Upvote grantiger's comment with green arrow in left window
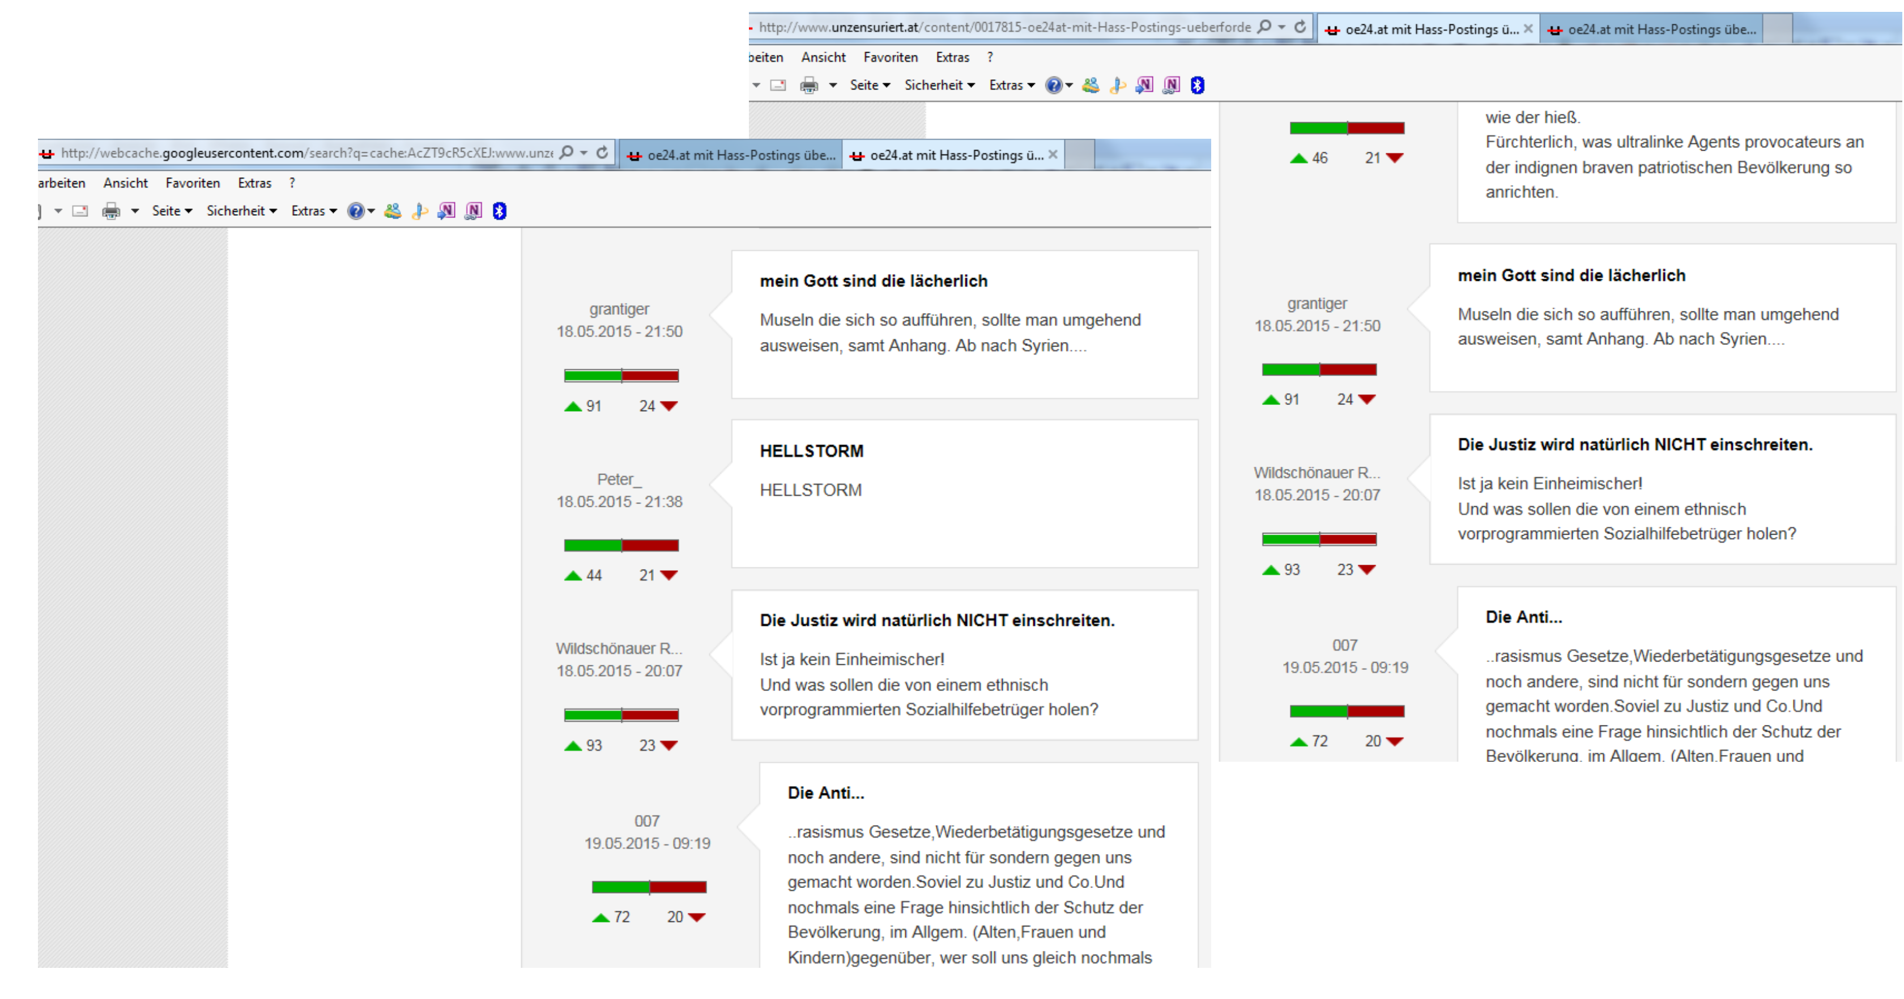Screen dimensions: 1904x999 click(x=573, y=407)
